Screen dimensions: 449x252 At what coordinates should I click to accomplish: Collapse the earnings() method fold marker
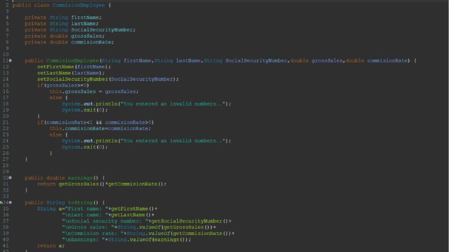10,178
